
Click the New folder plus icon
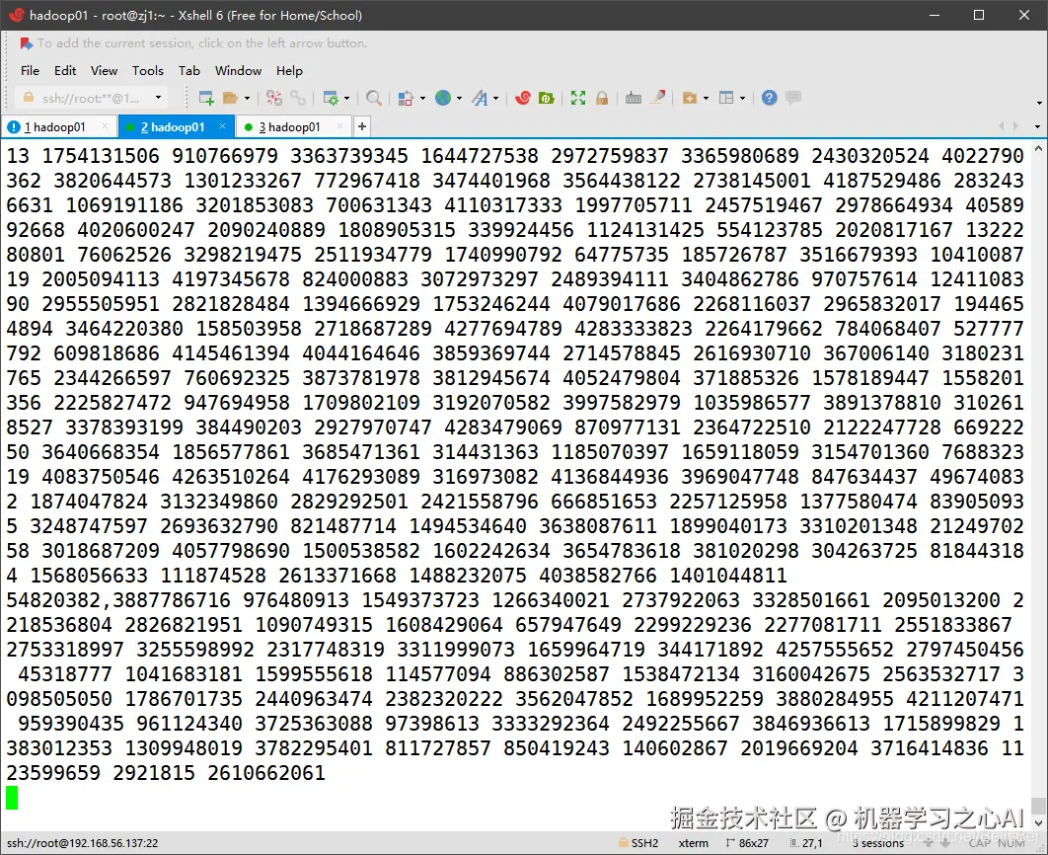[x=689, y=99]
